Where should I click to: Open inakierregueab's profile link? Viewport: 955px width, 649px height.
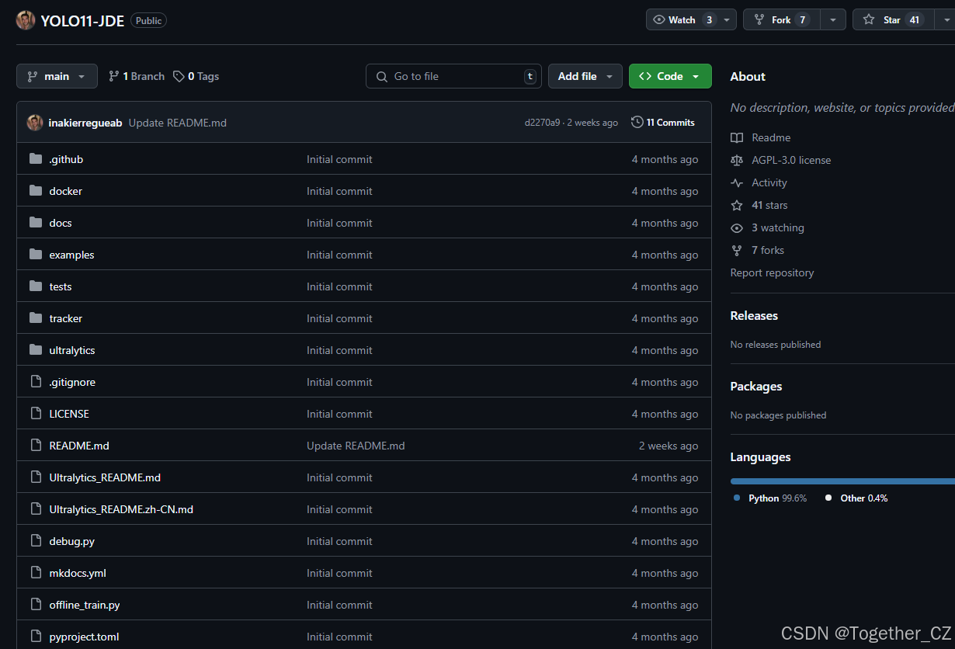point(85,123)
